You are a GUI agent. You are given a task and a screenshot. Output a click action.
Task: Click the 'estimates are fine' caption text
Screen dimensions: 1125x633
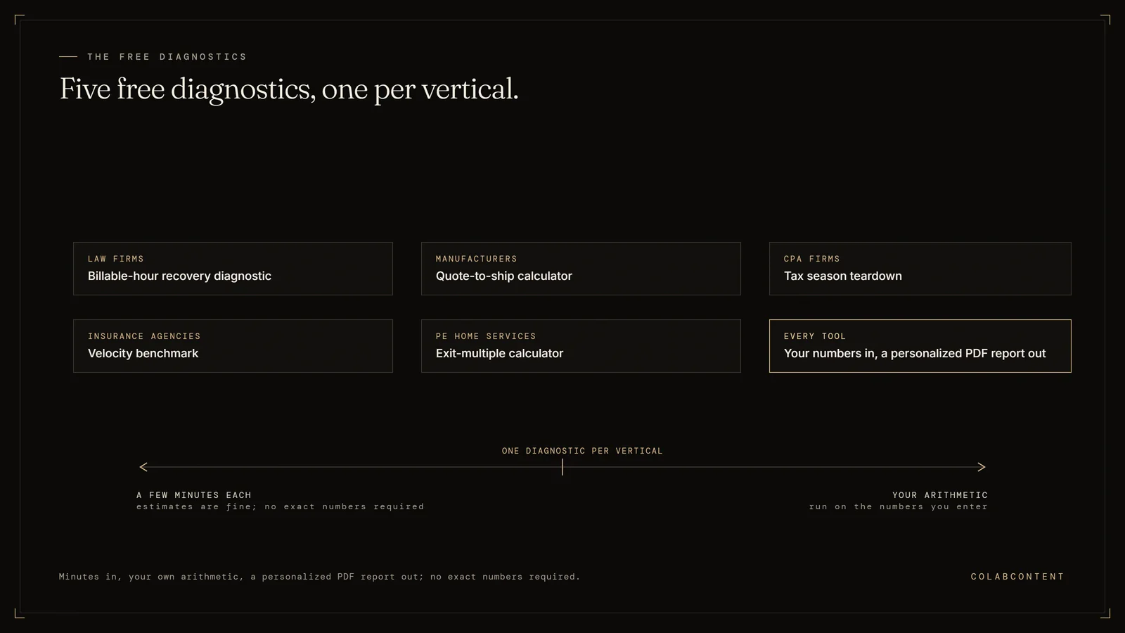click(281, 506)
